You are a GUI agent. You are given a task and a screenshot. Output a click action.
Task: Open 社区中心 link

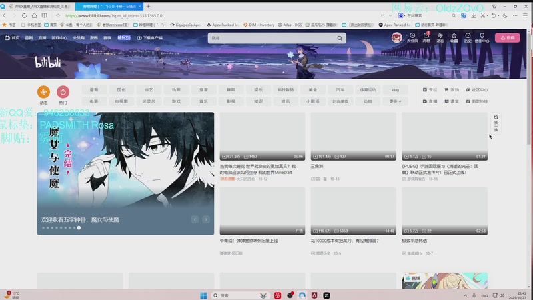click(x=477, y=90)
